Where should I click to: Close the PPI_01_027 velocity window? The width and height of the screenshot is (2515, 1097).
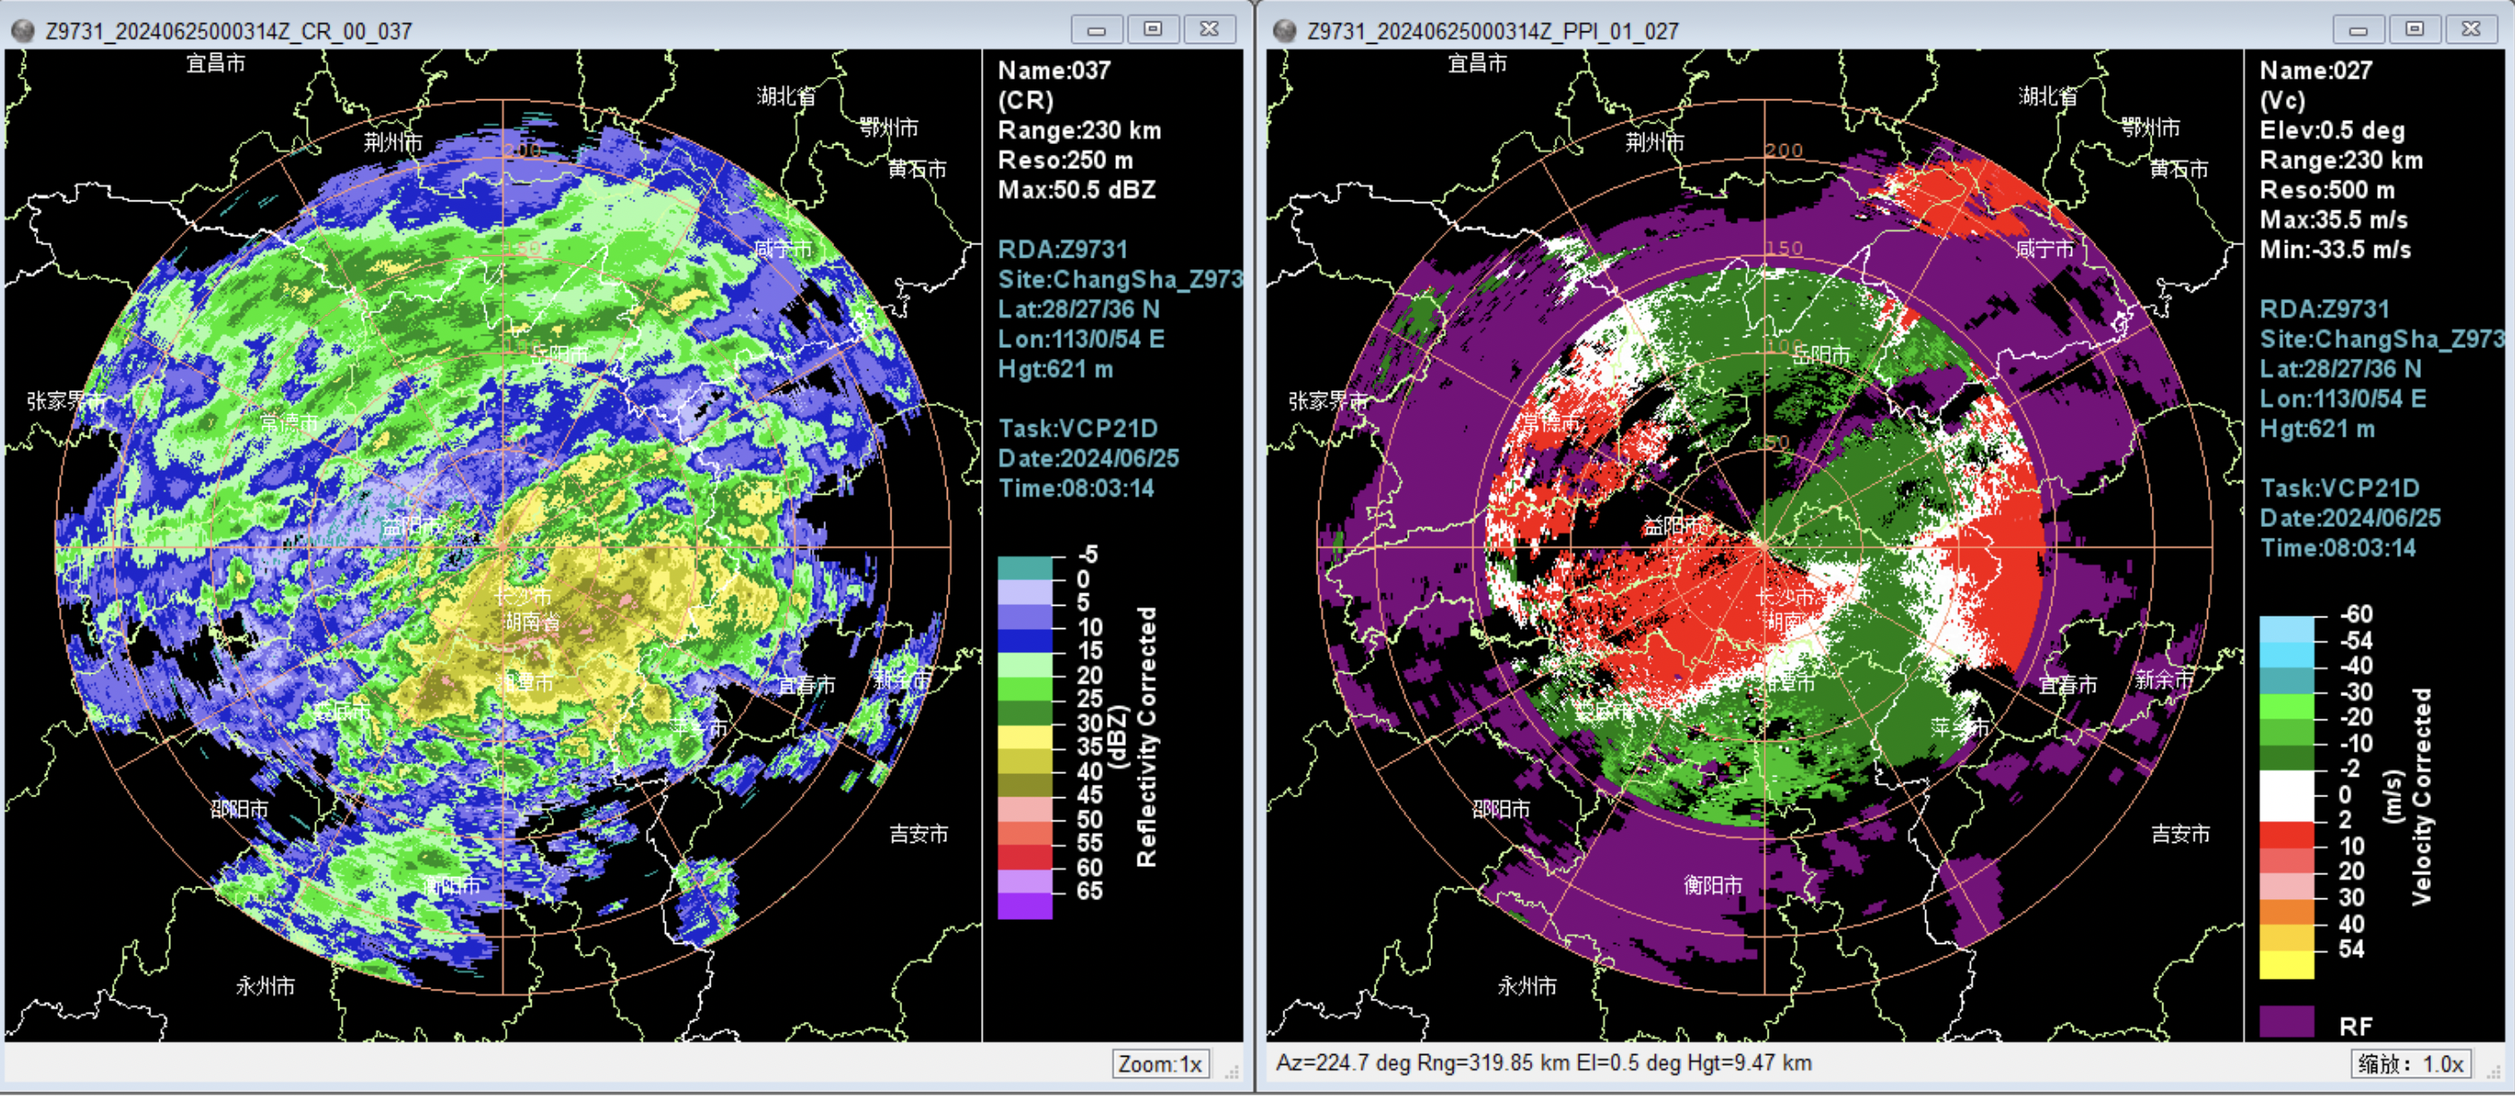2470,30
